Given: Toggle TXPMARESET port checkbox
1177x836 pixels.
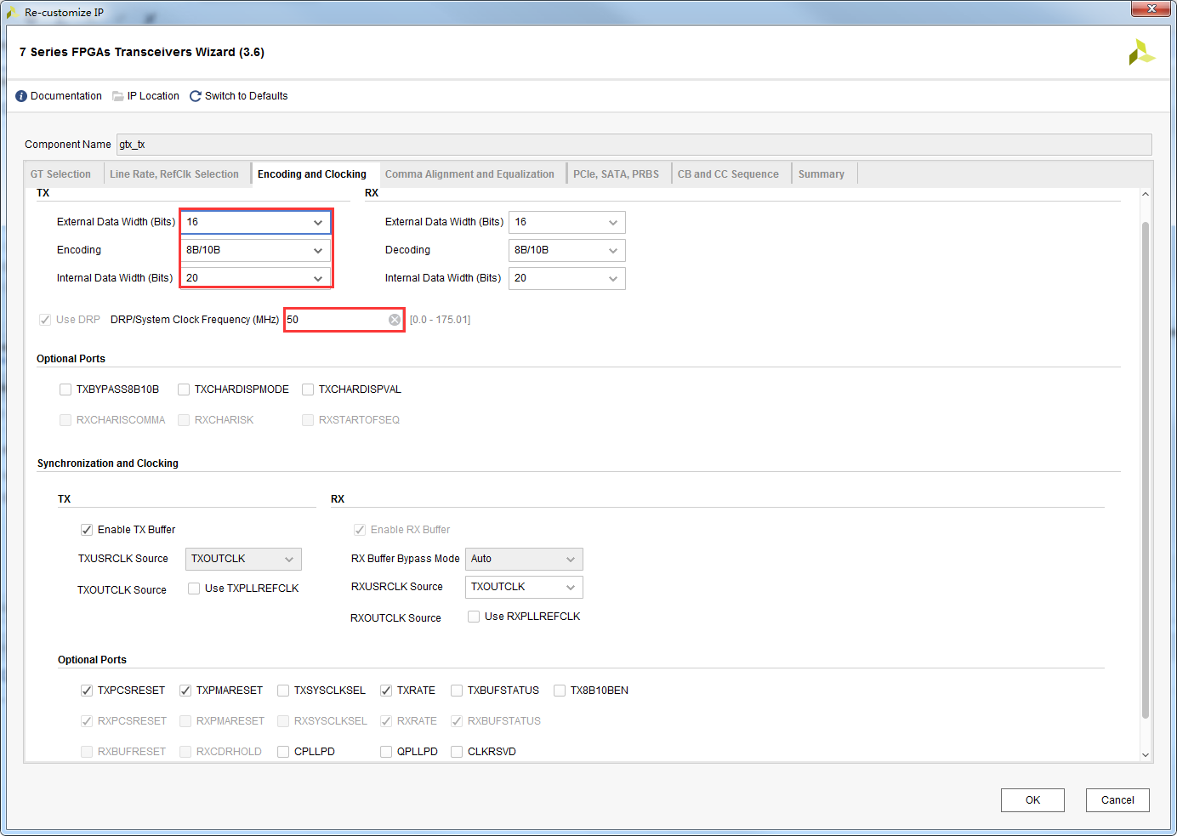Looking at the screenshot, I should (185, 691).
